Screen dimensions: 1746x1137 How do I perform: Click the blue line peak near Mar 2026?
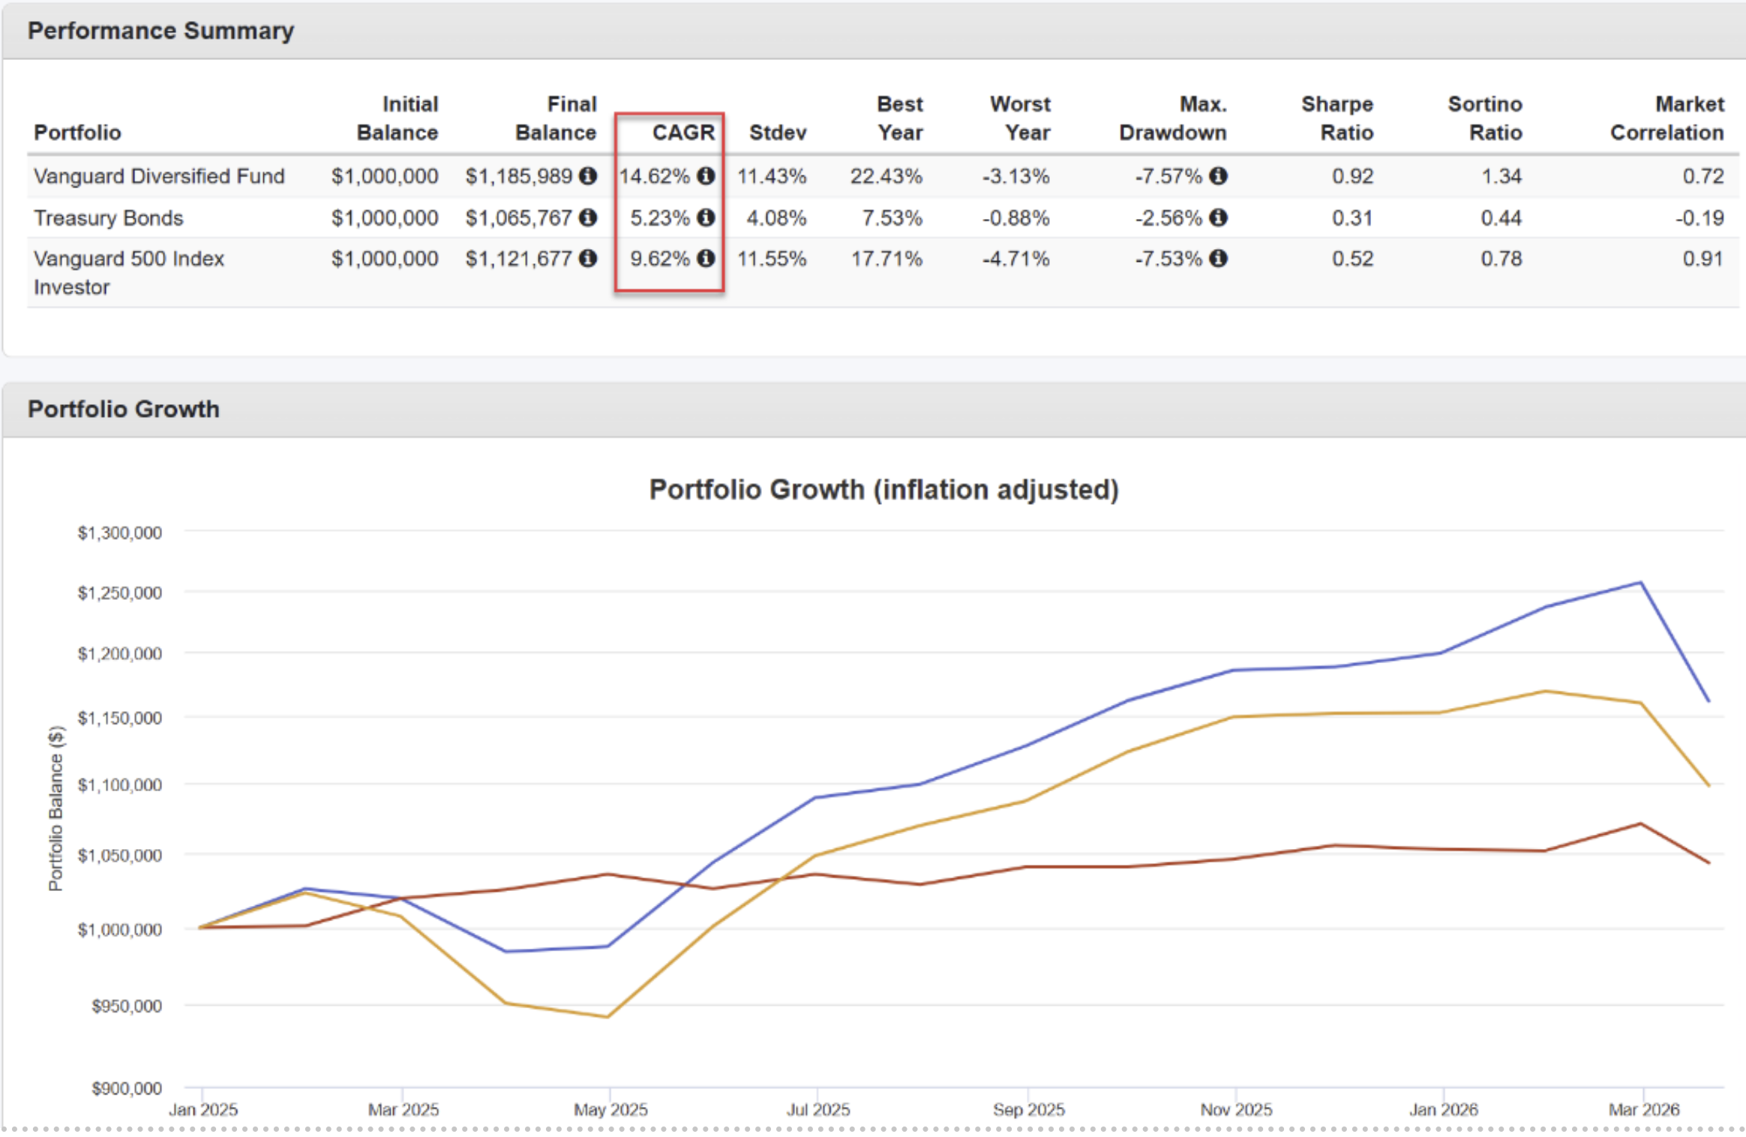(1641, 583)
